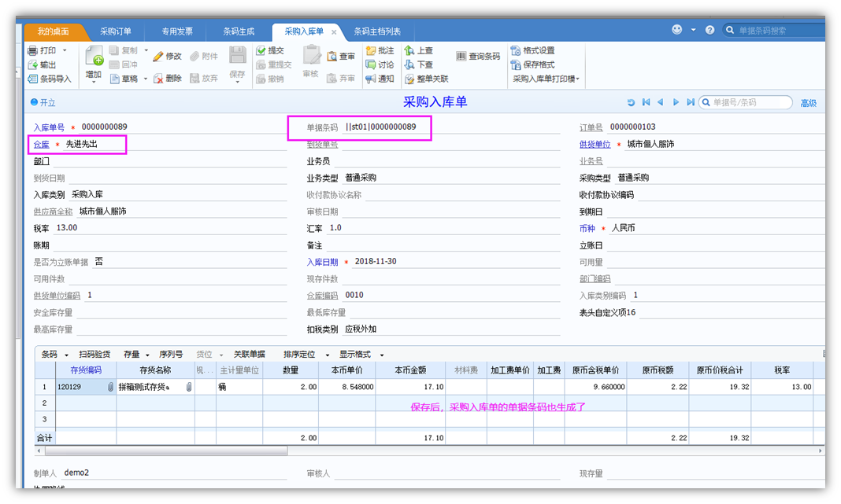The image size is (841, 504).
Task: Click the 格式设置 format settings icon
Action: (x=516, y=50)
